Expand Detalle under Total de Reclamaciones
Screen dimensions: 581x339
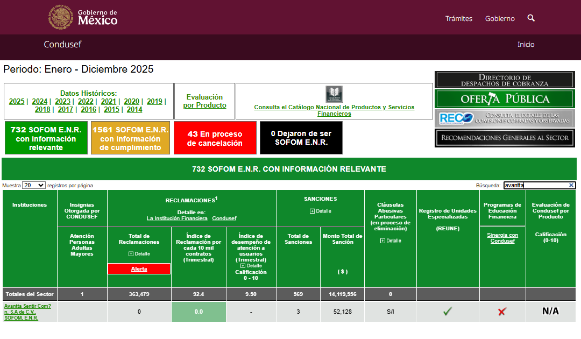[x=139, y=254]
